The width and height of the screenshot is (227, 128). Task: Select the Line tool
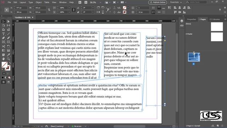tap(9, 34)
